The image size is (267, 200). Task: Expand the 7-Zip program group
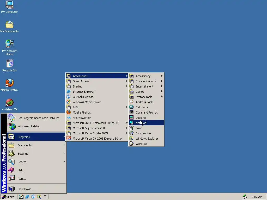pyautogui.click(x=97, y=107)
